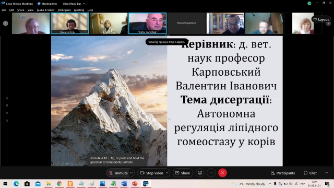Screen dimensions: 334x188
Task: Open panel options ellipsis next to Chat
Action: (x=327, y=173)
